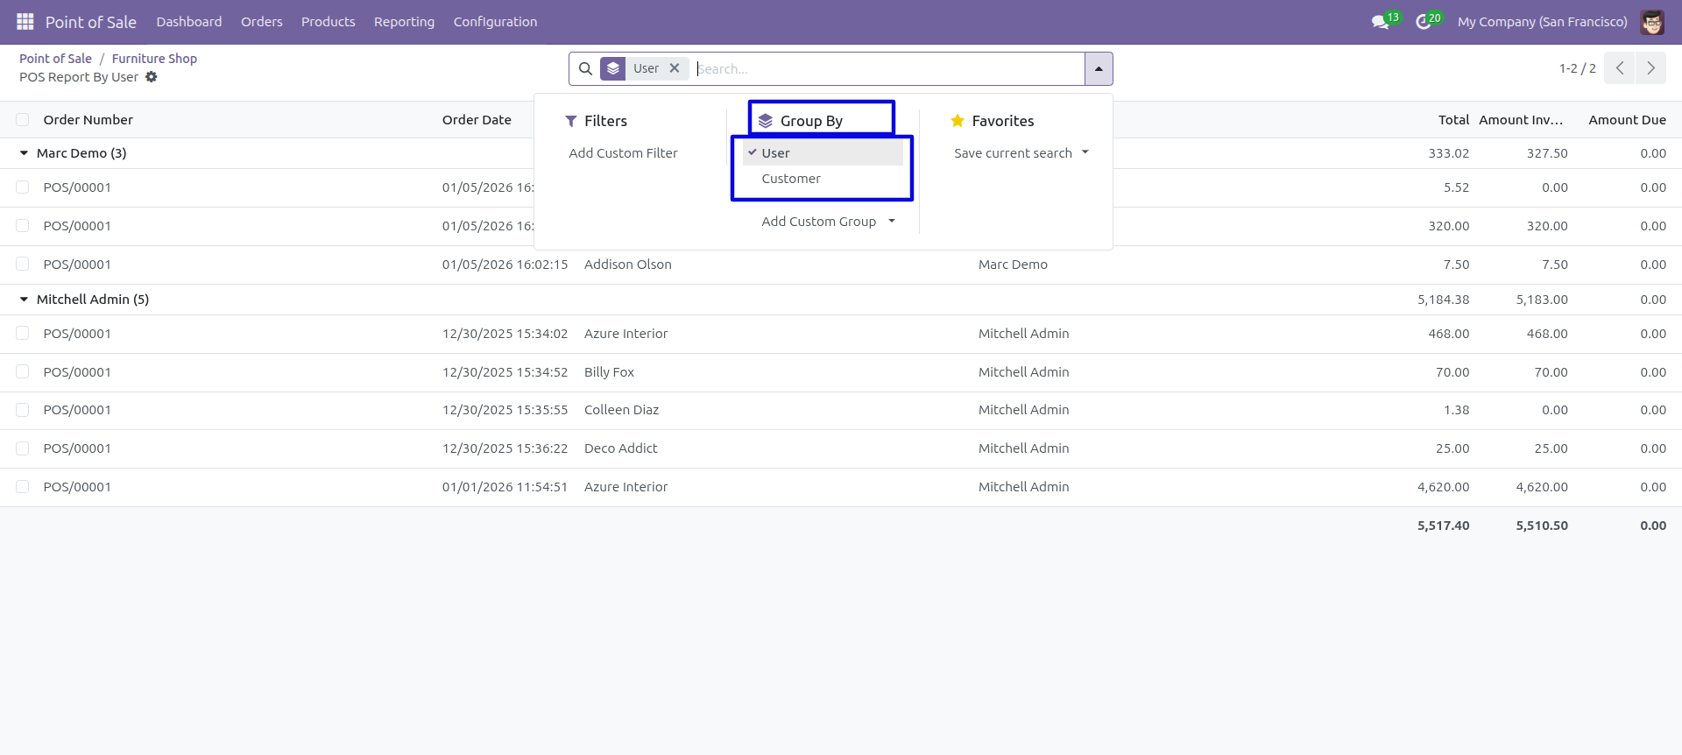Click the group-by layers icon in User facet
This screenshot has width=1682, height=755.
tap(613, 68)
